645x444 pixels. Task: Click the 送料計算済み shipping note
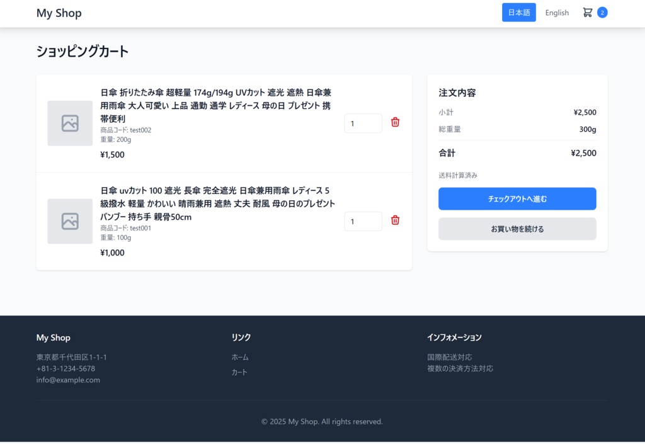[457, 174]
